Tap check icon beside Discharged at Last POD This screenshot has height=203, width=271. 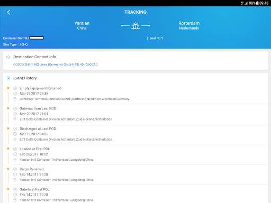click(x=15, y=128)
